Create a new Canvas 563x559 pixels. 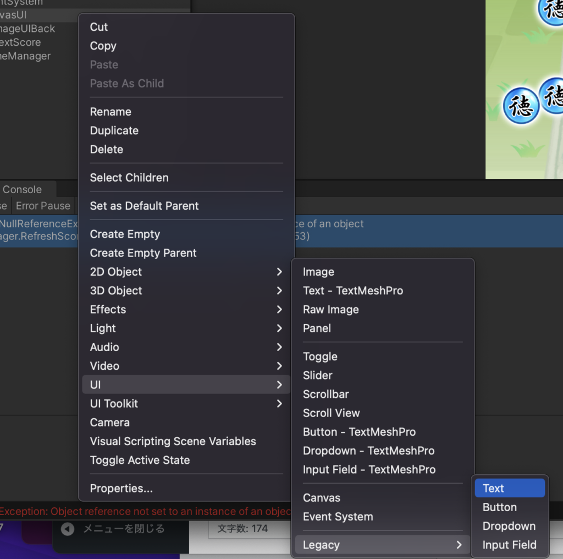pyautogui.click(x=321, y=497)
